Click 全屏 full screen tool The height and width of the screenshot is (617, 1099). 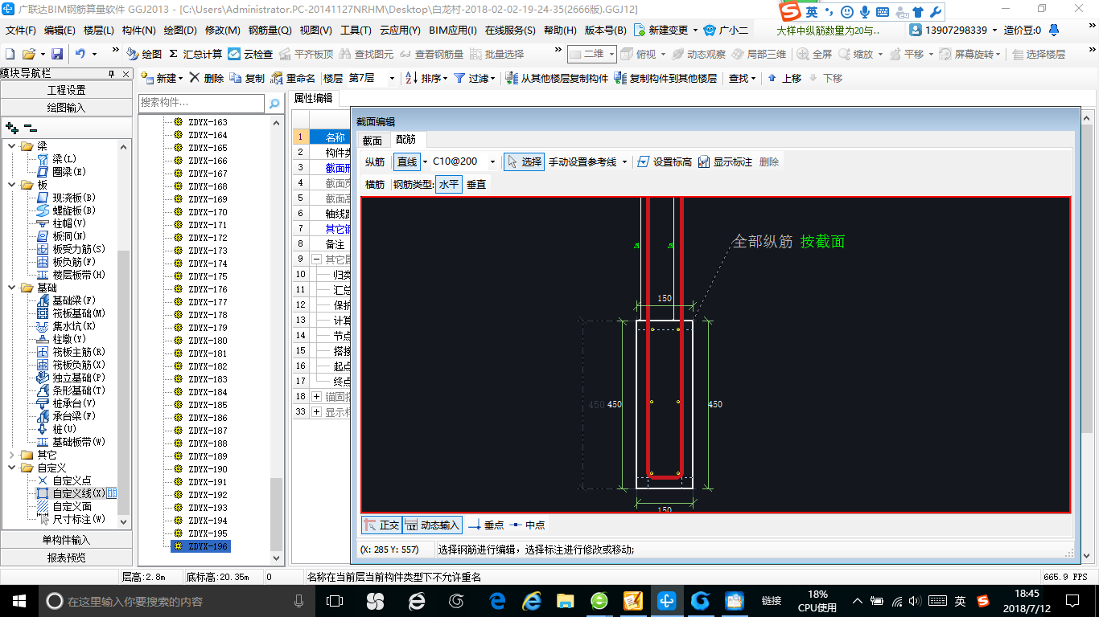pos(814,54)
